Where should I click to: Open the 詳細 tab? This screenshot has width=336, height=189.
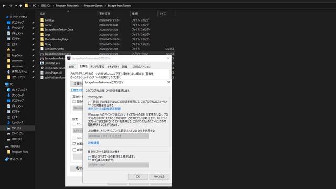124,67
